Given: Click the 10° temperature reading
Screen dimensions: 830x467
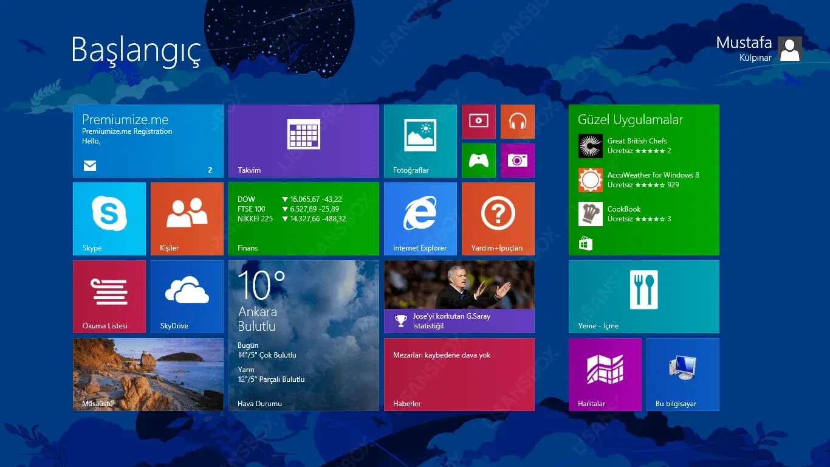Looking at the screenshot, I should [261, 285].
